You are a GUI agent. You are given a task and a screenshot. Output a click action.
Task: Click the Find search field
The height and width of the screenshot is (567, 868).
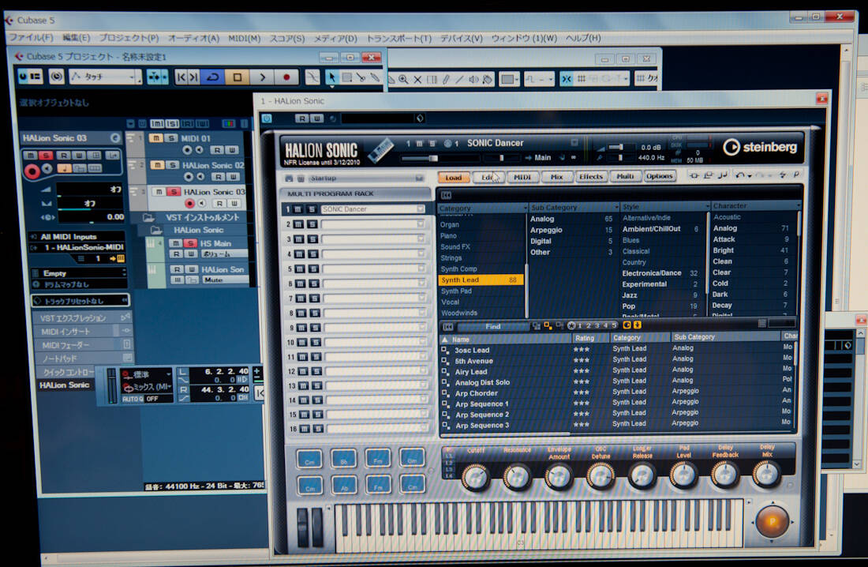tap(492, 326)
